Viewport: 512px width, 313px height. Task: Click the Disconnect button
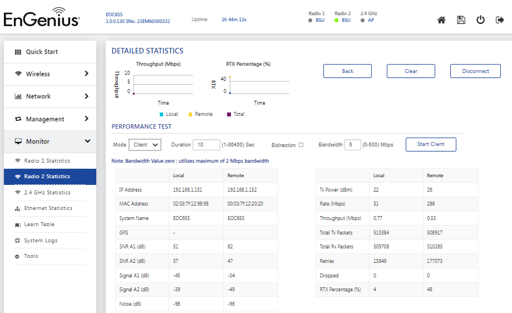pyautogui.click(x=475, y=71)
